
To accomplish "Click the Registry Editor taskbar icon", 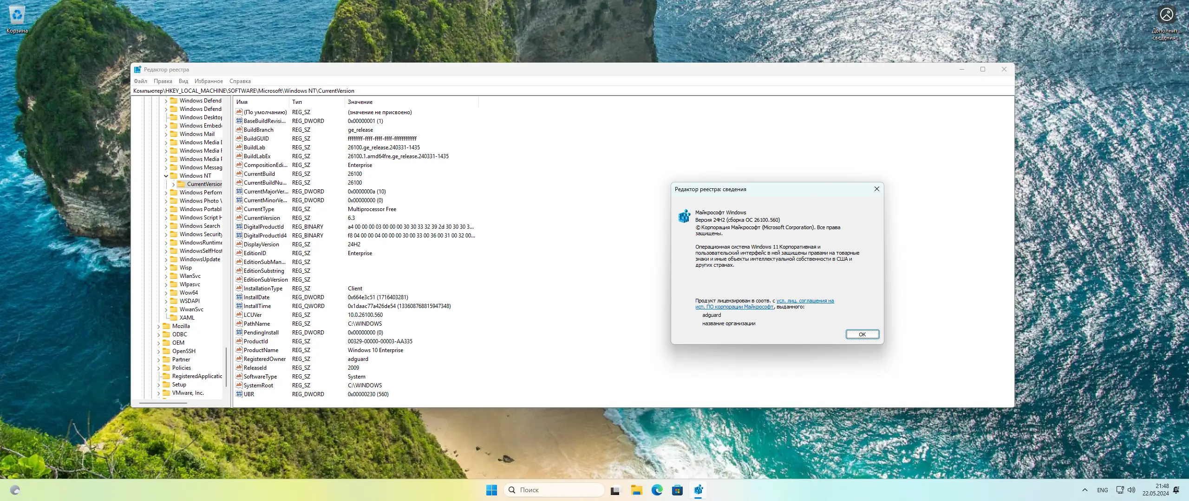I will pyautogui.click(x=698, y=490).
